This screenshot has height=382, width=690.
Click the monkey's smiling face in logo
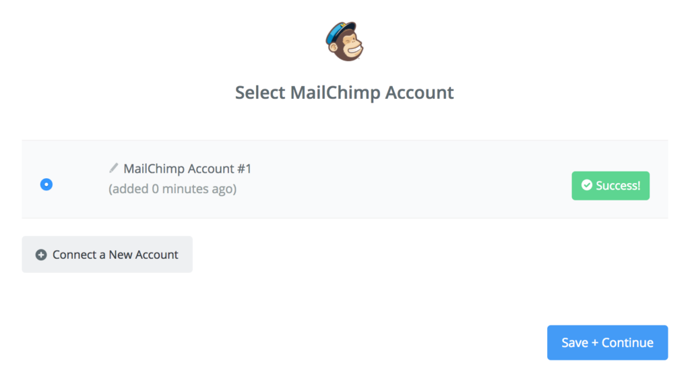[350, 46]
